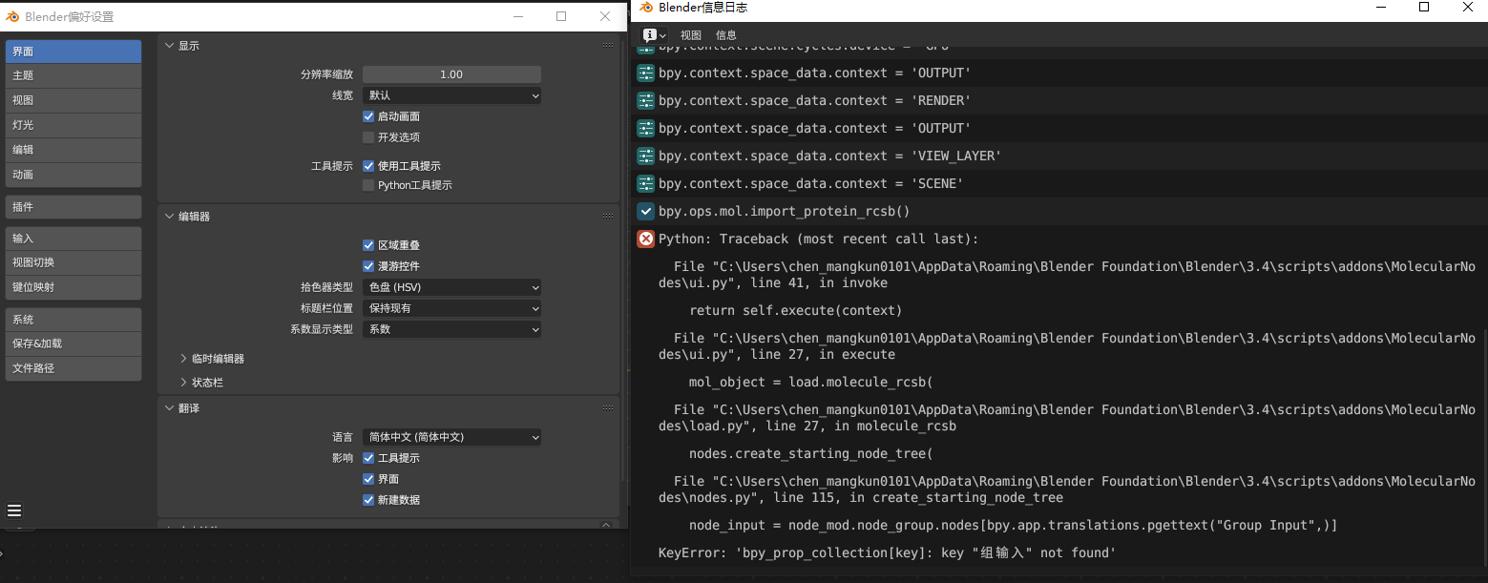Enable the Python工具提示 checkbox

(x=368, y=185)
